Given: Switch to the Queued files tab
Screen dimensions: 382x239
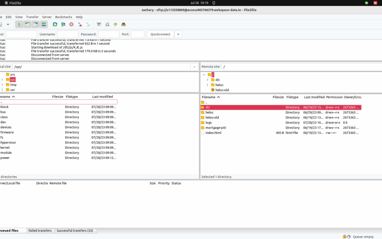Looking at the screenshot, I should (9, 231).
